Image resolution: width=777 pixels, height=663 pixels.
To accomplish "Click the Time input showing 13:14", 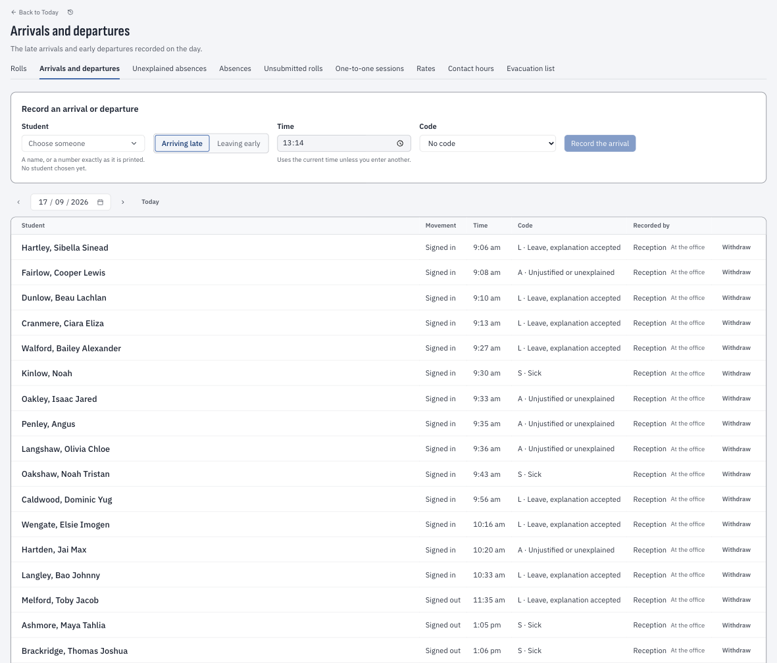I will [x=344, y=143].
